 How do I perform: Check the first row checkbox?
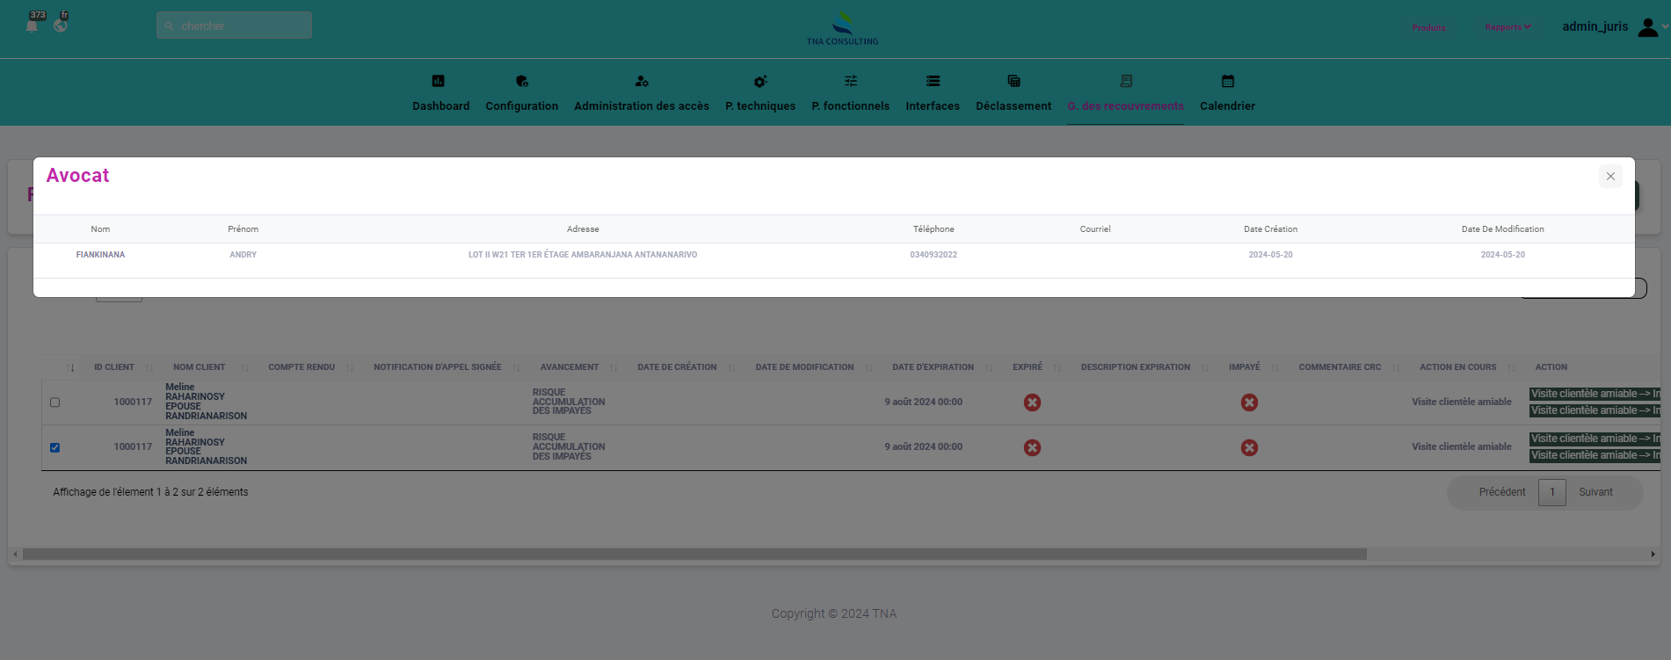pos(55,403)
